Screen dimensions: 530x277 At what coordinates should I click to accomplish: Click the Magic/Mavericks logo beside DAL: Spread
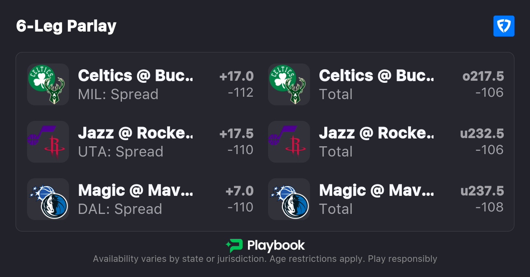click(48, 199)
